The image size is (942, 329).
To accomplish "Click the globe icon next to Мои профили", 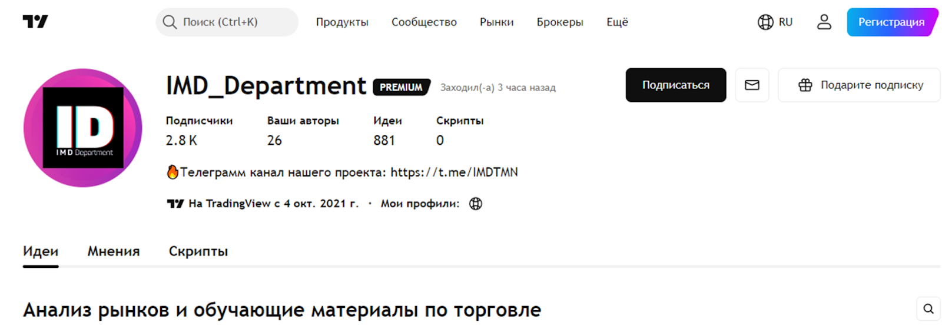I will click(476, 204).
